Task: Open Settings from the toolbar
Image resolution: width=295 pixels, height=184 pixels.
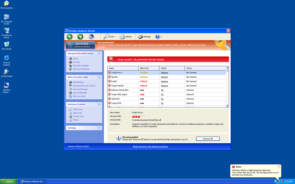Action: [145, 36]
